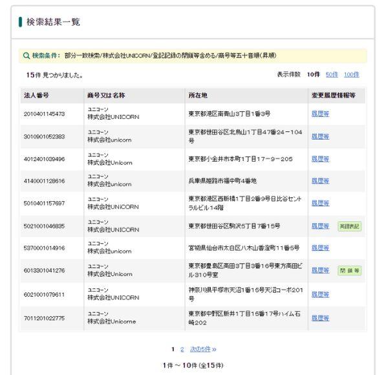Screen dimensions: 388x375
Task: Click the search condition magnifier icon
Action: 27,56
